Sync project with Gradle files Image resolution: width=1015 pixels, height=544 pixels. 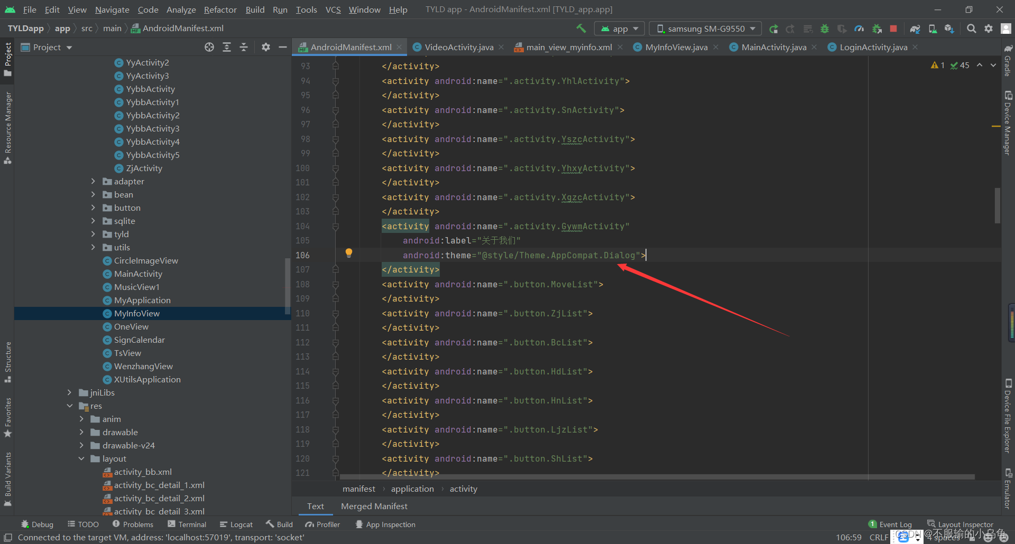click(915, 29)
